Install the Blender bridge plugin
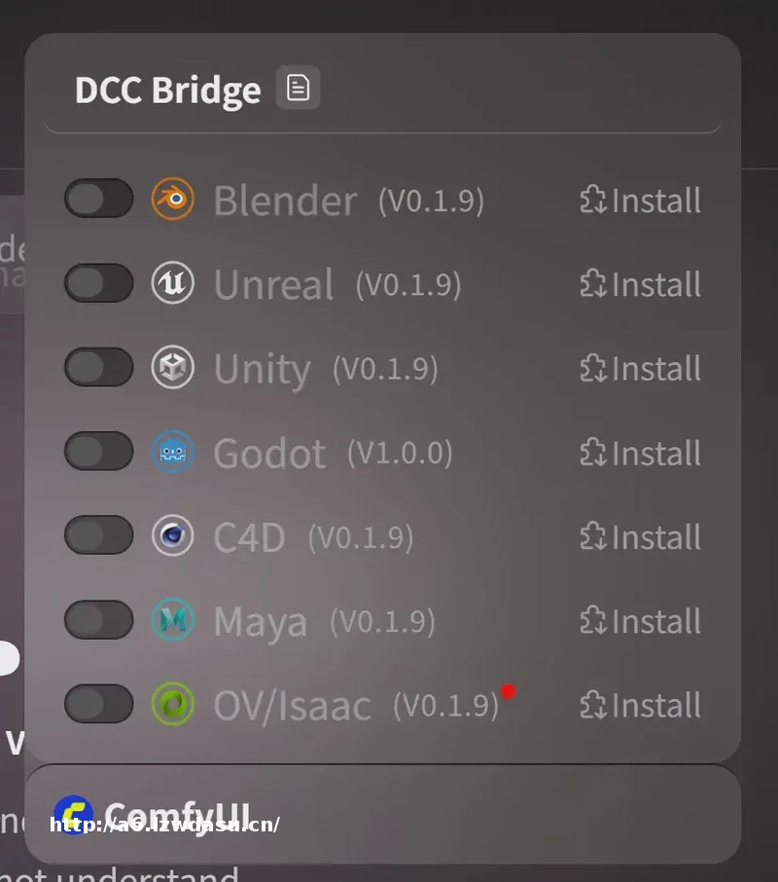The height and width of the screenshot is (882, 778). click(x=640, y=200)
